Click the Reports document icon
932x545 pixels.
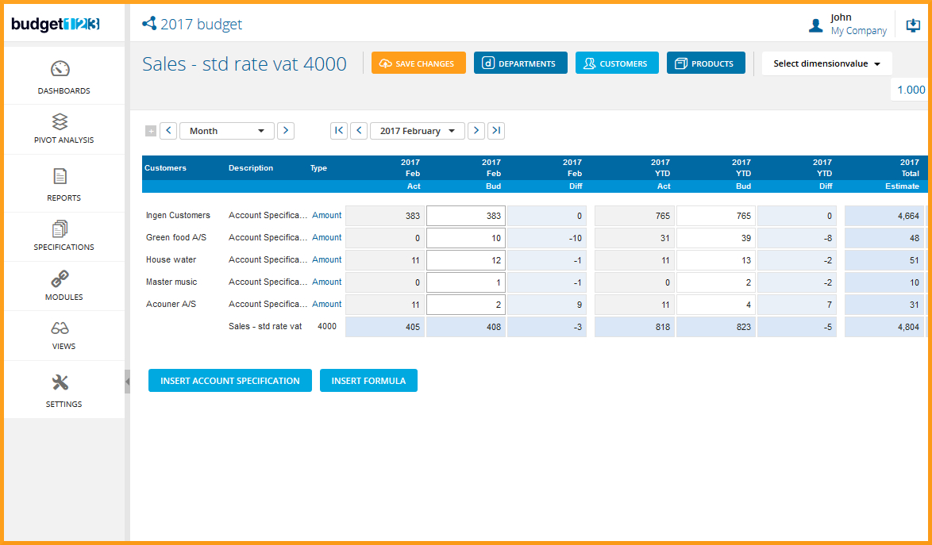[60, 176]
